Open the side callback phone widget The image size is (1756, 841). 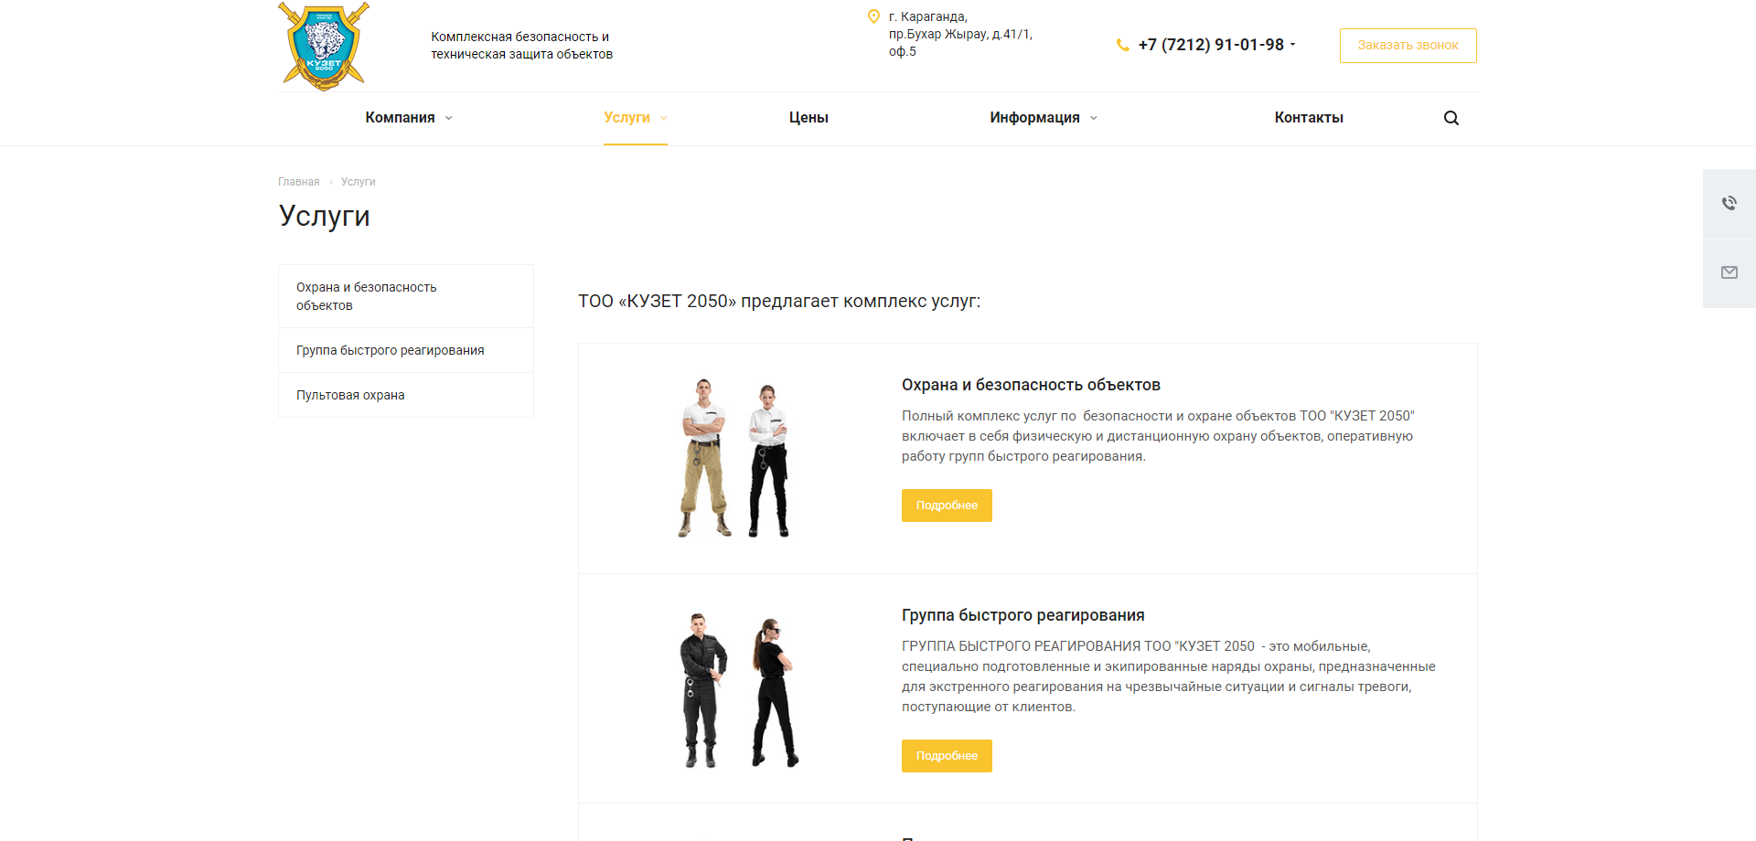point(1729,203)
